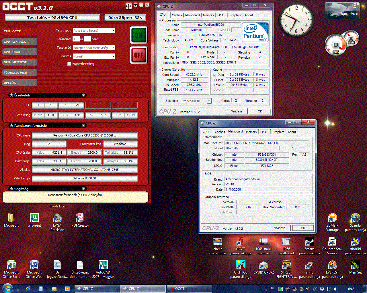Switch to SPD tab in top CPU-Z window
This screenshot has width=367, height=293.
point(220,15)
